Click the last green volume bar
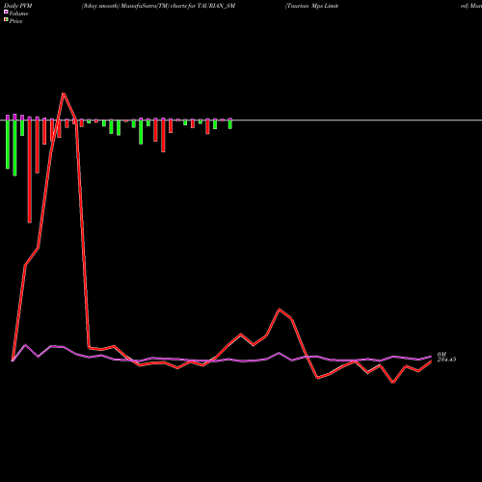 [230, 123]
